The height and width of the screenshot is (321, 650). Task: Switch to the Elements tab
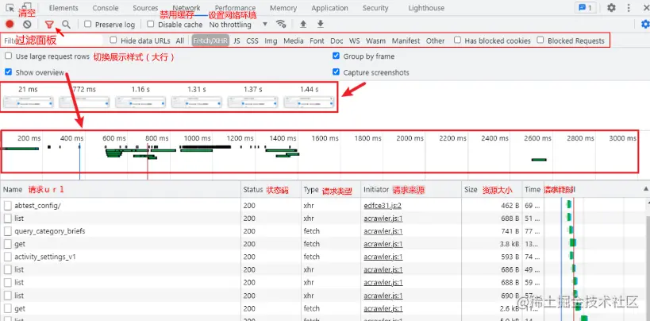click(63, 8)
